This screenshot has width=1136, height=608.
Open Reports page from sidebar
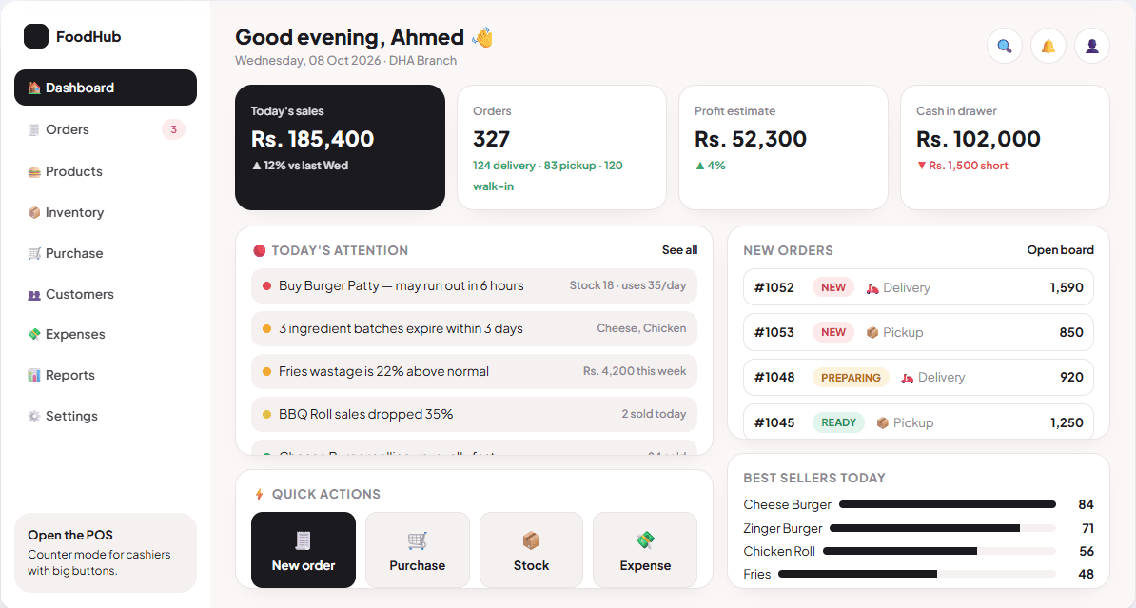pyautogui.click(x=105, y=375)
